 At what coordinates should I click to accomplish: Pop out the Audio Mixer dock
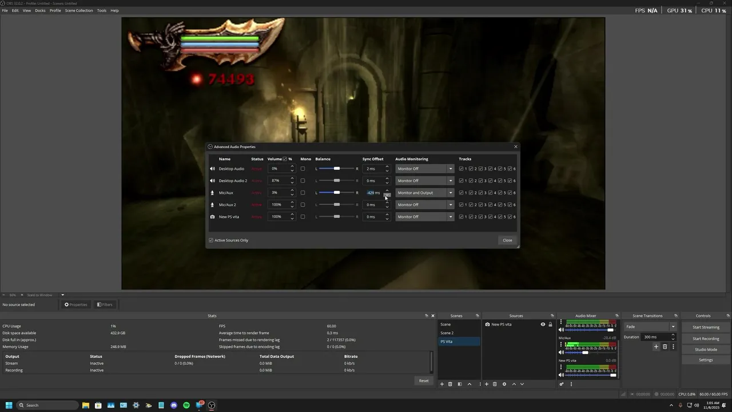pyautogui.click(x=617, y=316)
